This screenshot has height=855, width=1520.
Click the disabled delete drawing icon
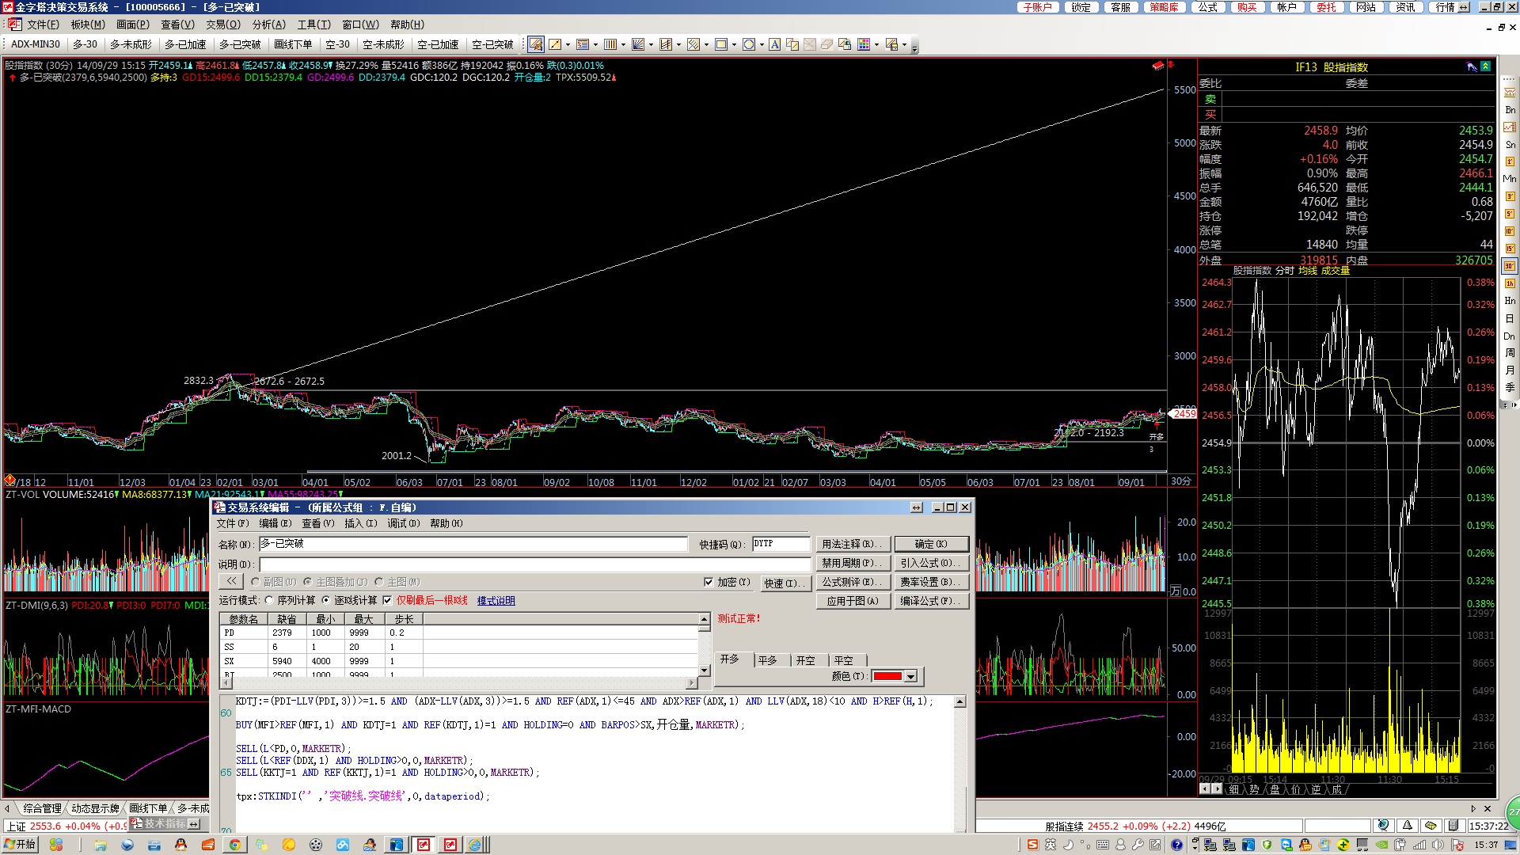810,44
